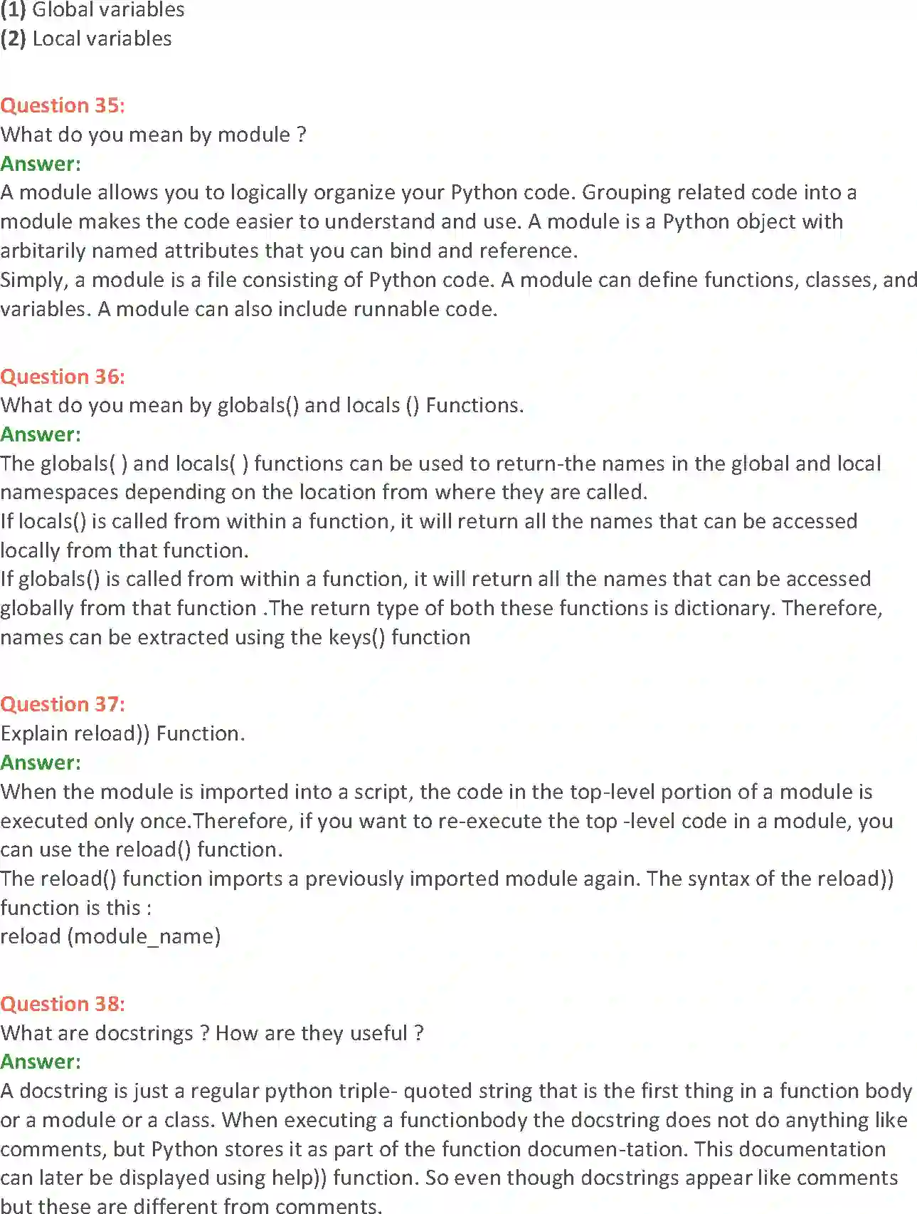Click the "but these are different from comments." line

click(191, 1205)
